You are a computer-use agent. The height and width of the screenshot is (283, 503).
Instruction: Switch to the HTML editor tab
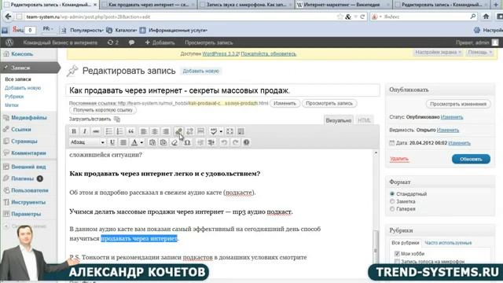pos(364,120)
